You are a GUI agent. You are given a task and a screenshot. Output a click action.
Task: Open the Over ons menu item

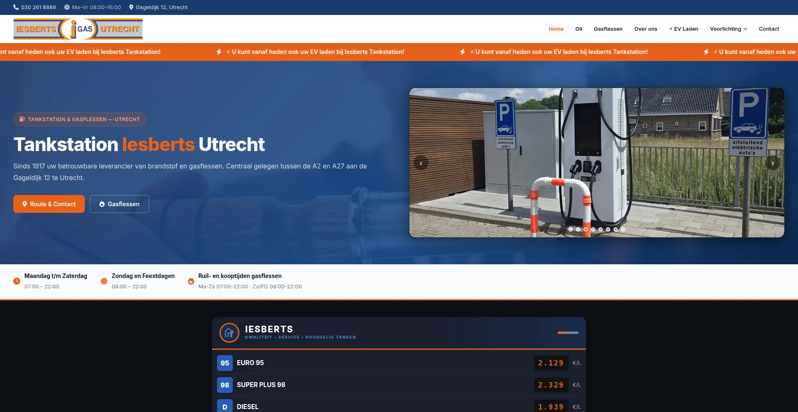pyautogui.click(x=646, y=29)
